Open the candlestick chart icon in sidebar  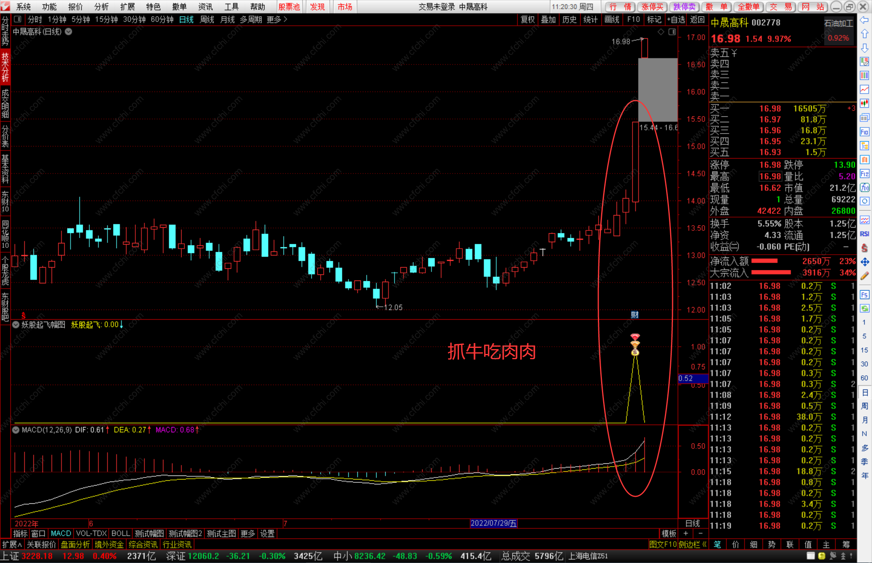[x=864, y=103]
